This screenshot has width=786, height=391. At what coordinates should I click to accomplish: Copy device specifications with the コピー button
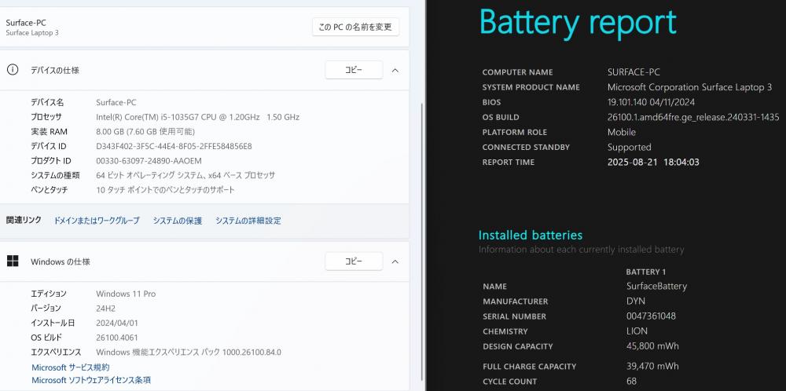coord(354,70)
